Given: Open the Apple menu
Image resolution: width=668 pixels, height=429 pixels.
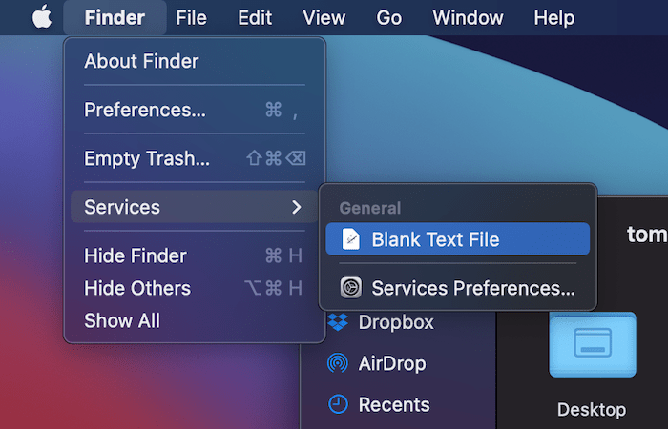Looking at the screenshot, I should coord(42,17).
